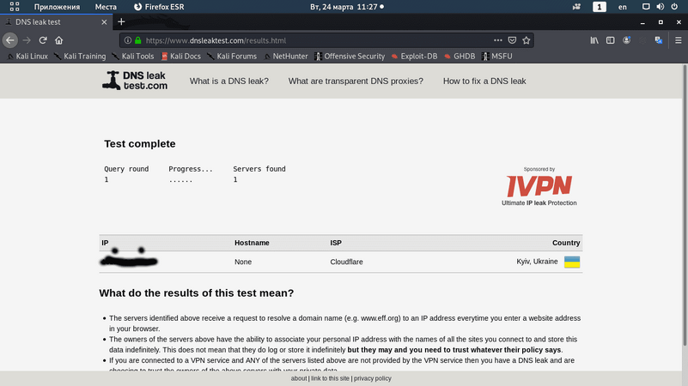Open Kali Docs bookmark

[180, 56]
